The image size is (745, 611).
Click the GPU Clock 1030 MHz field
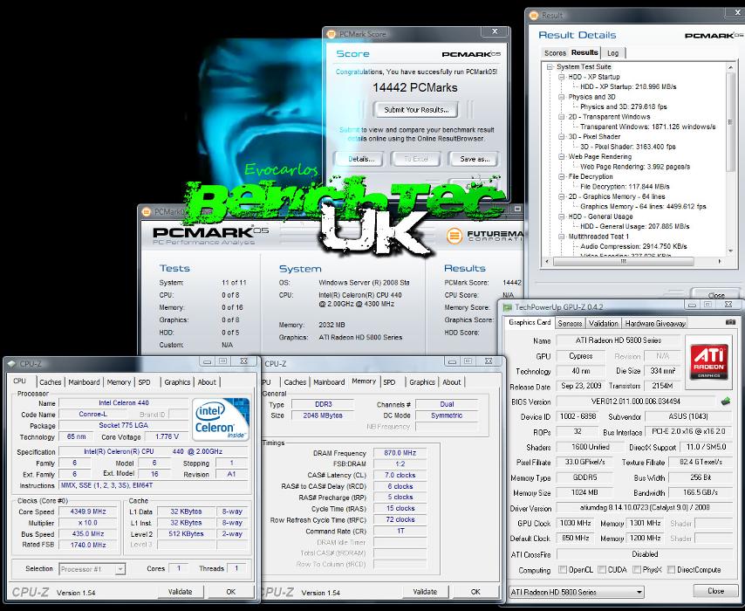575,523
